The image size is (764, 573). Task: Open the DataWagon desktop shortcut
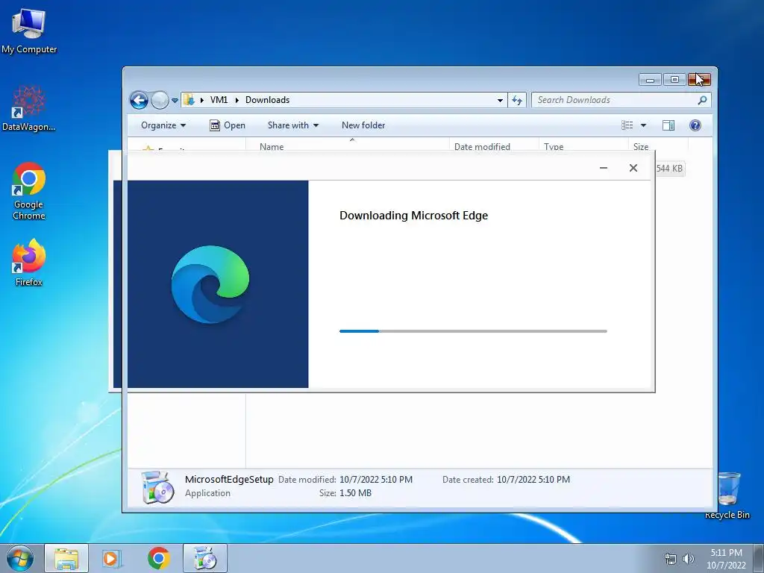(29, 108)
